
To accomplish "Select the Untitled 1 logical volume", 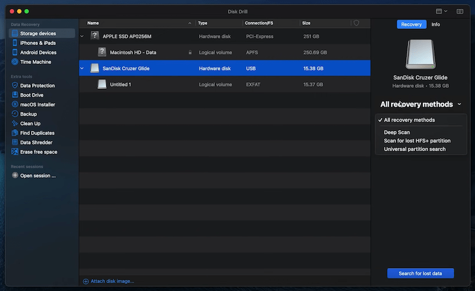I will coord(121,85).
